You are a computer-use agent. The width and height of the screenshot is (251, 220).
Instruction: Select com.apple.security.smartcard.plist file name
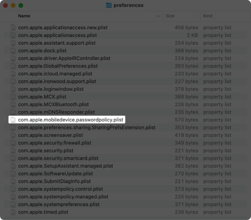58,158
